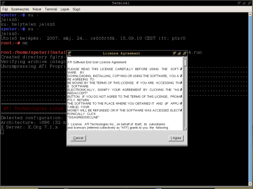Click 'ATI Software End User License Agreement' heading
The width and height of the screenshot is (253, 189).
coord(97,62)
